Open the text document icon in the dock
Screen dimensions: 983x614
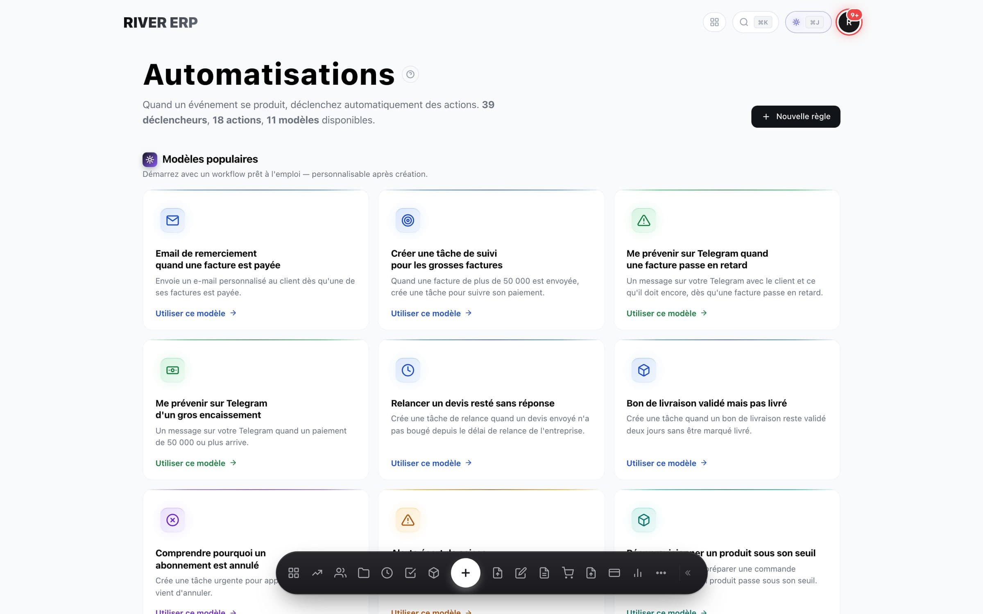(x=544, y=573)
